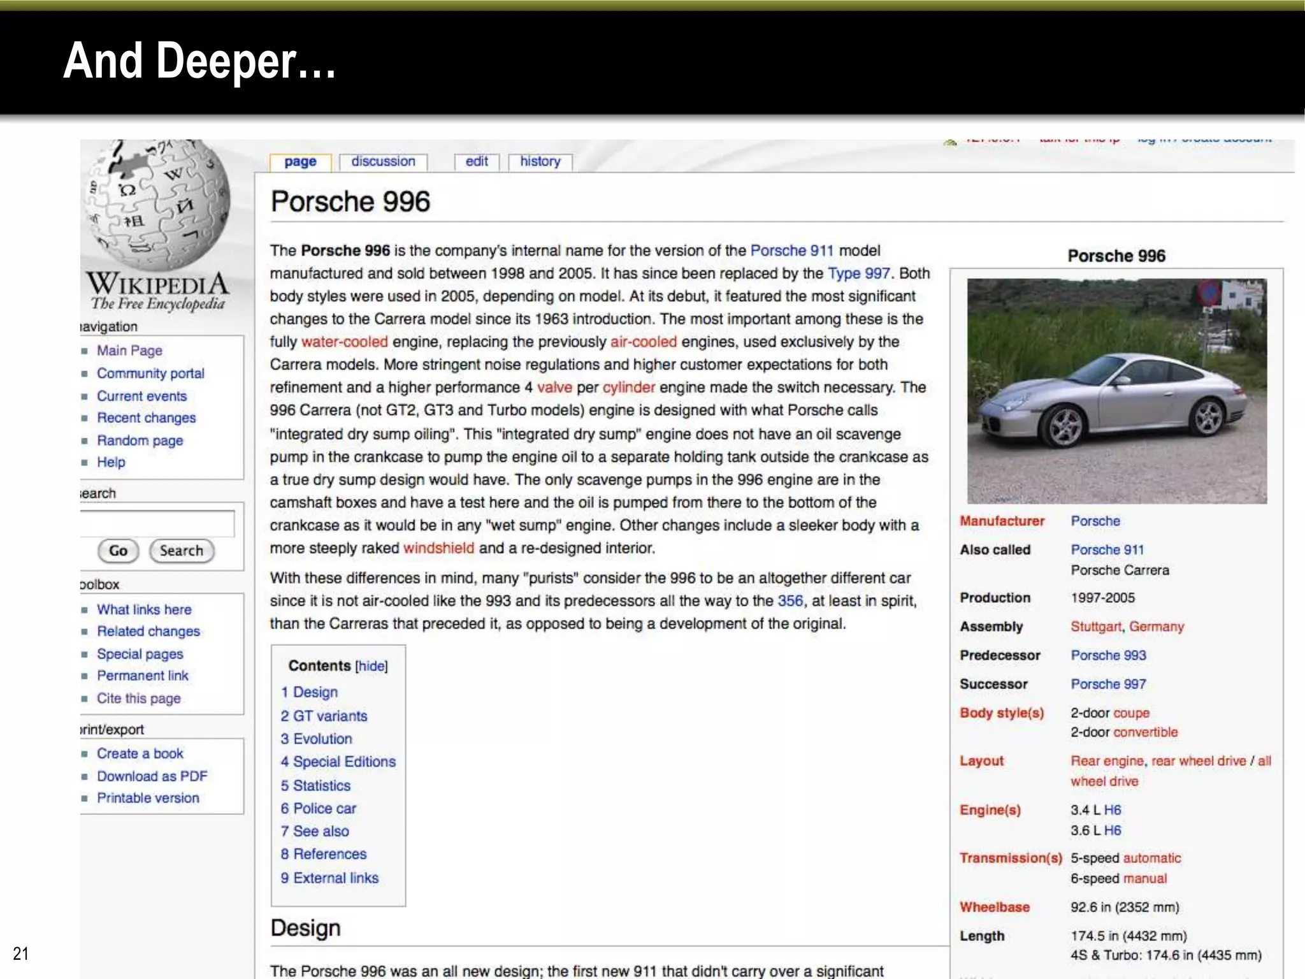Screen dimensions: 1305x979
Task: Jump to '1 Design' in contents
Action: pos(310,692)
